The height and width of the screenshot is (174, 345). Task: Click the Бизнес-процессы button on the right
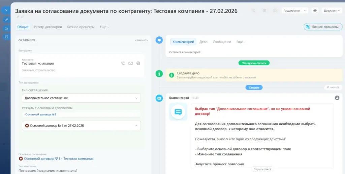(323, 27)
